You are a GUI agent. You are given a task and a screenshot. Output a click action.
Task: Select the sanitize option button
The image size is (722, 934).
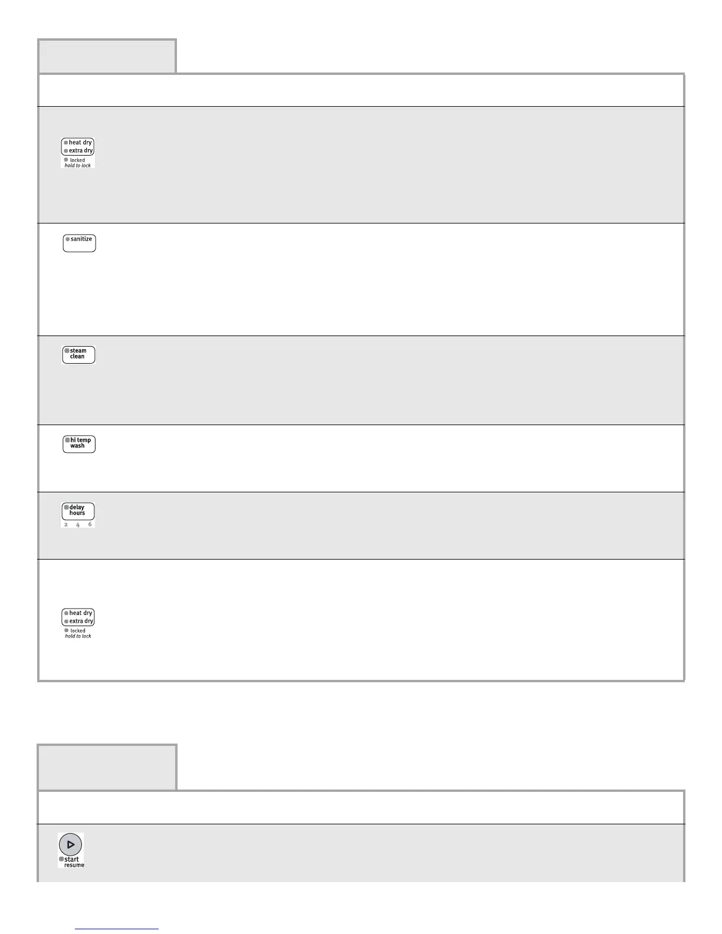(79, 243)
